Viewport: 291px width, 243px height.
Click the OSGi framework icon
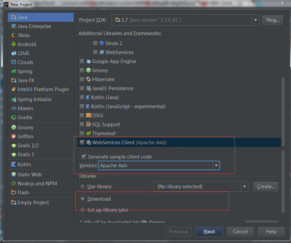pos(88,115)
